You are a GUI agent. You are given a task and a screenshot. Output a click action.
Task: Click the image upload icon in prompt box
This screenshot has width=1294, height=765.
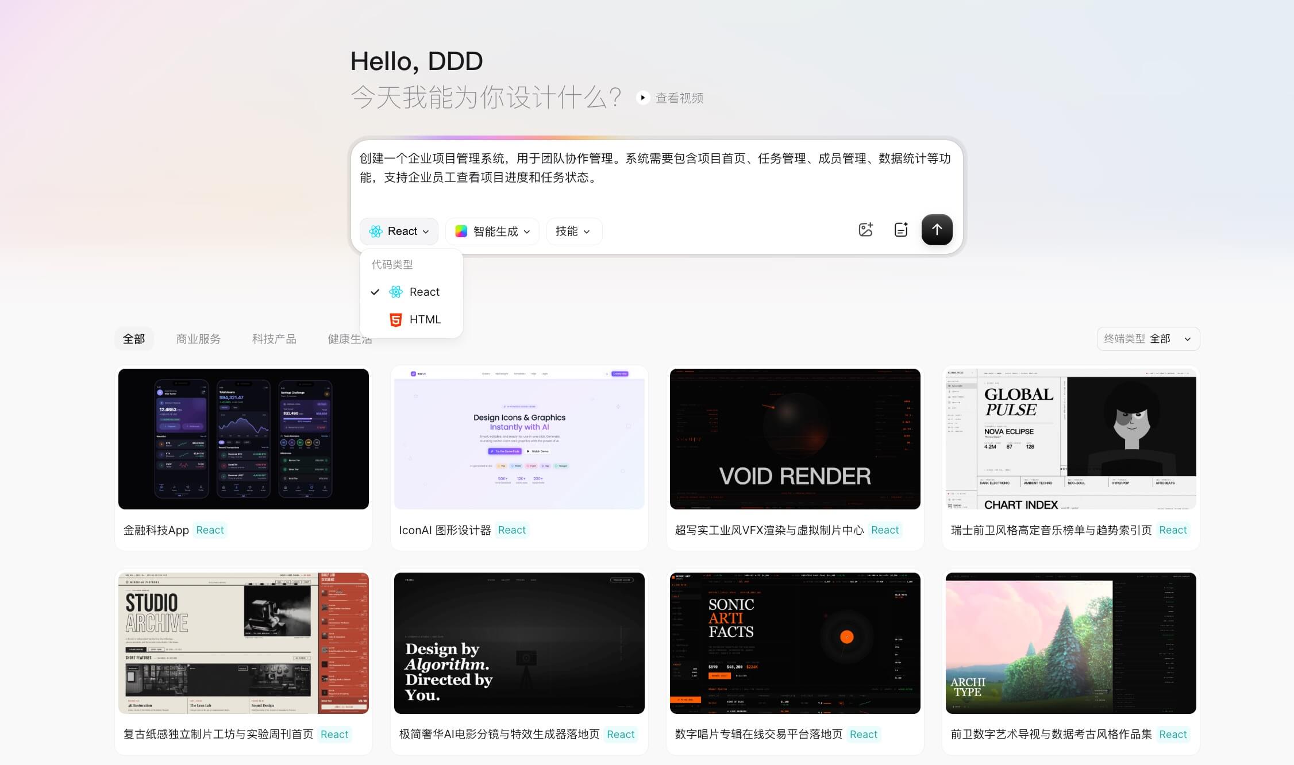[x=865, y=230]
